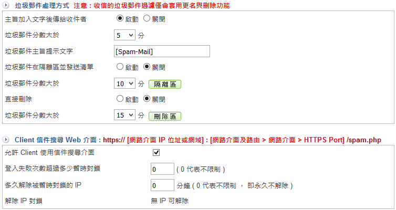Open the quarantine score dropdown showing 10
The width and height of the screenshot is (396, 210).
124,83
